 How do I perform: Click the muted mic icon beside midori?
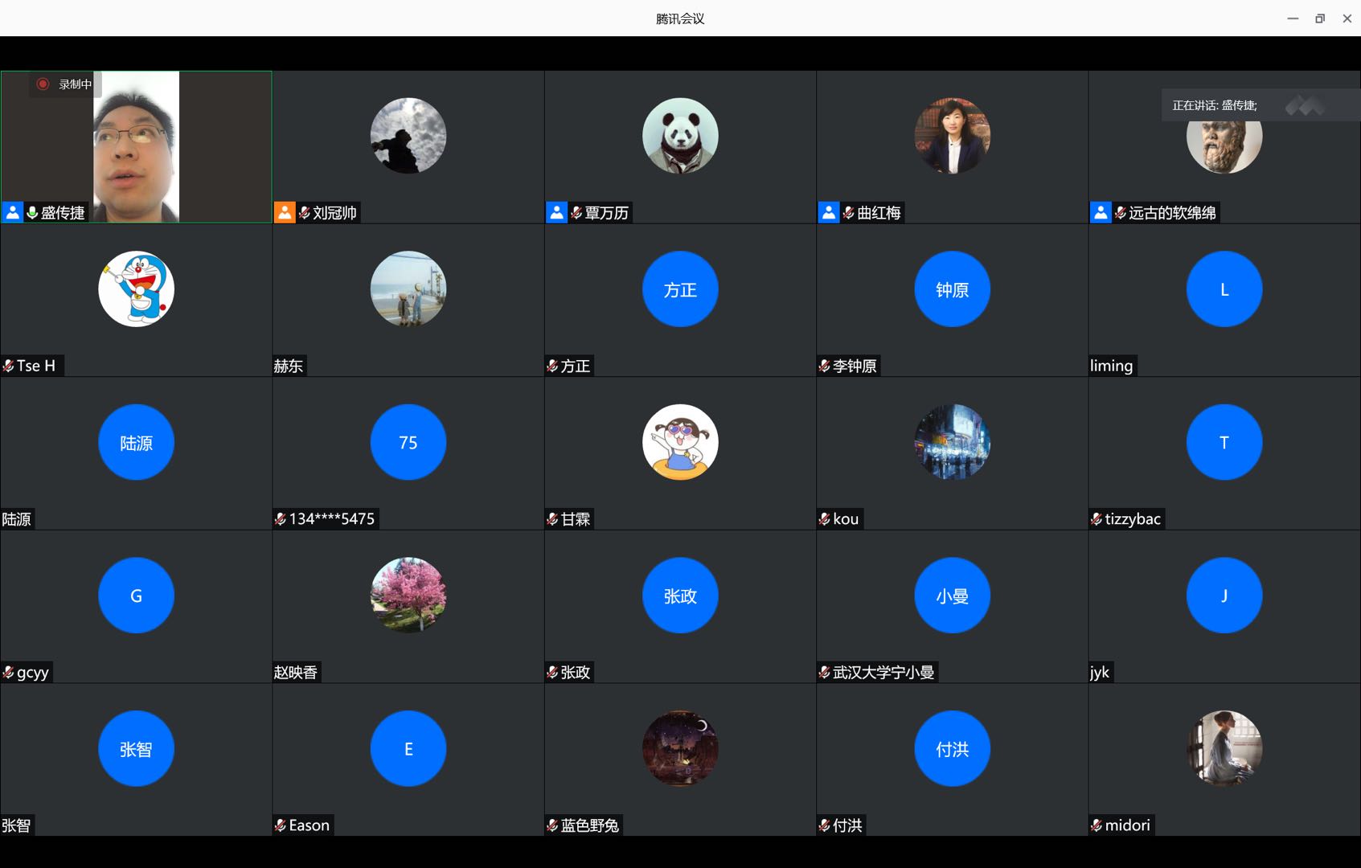(x=1097, y=825)
